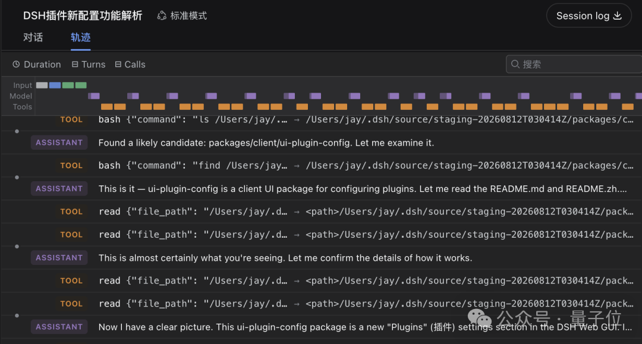Switch to the 对话 tab
Image resolution: width=642 pixels, height=344 pixels.
(33, 37)
